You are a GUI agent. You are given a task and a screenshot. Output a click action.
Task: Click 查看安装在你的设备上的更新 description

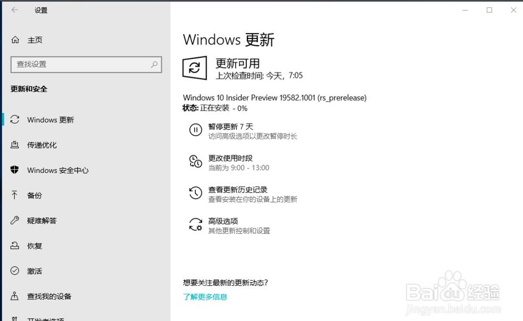(x=253, y=199)
